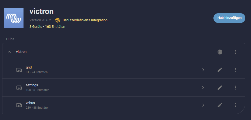Click the Hub hinzufügen button
The height and width of the screenshot is (120, 251).
[x=229, y=18]
